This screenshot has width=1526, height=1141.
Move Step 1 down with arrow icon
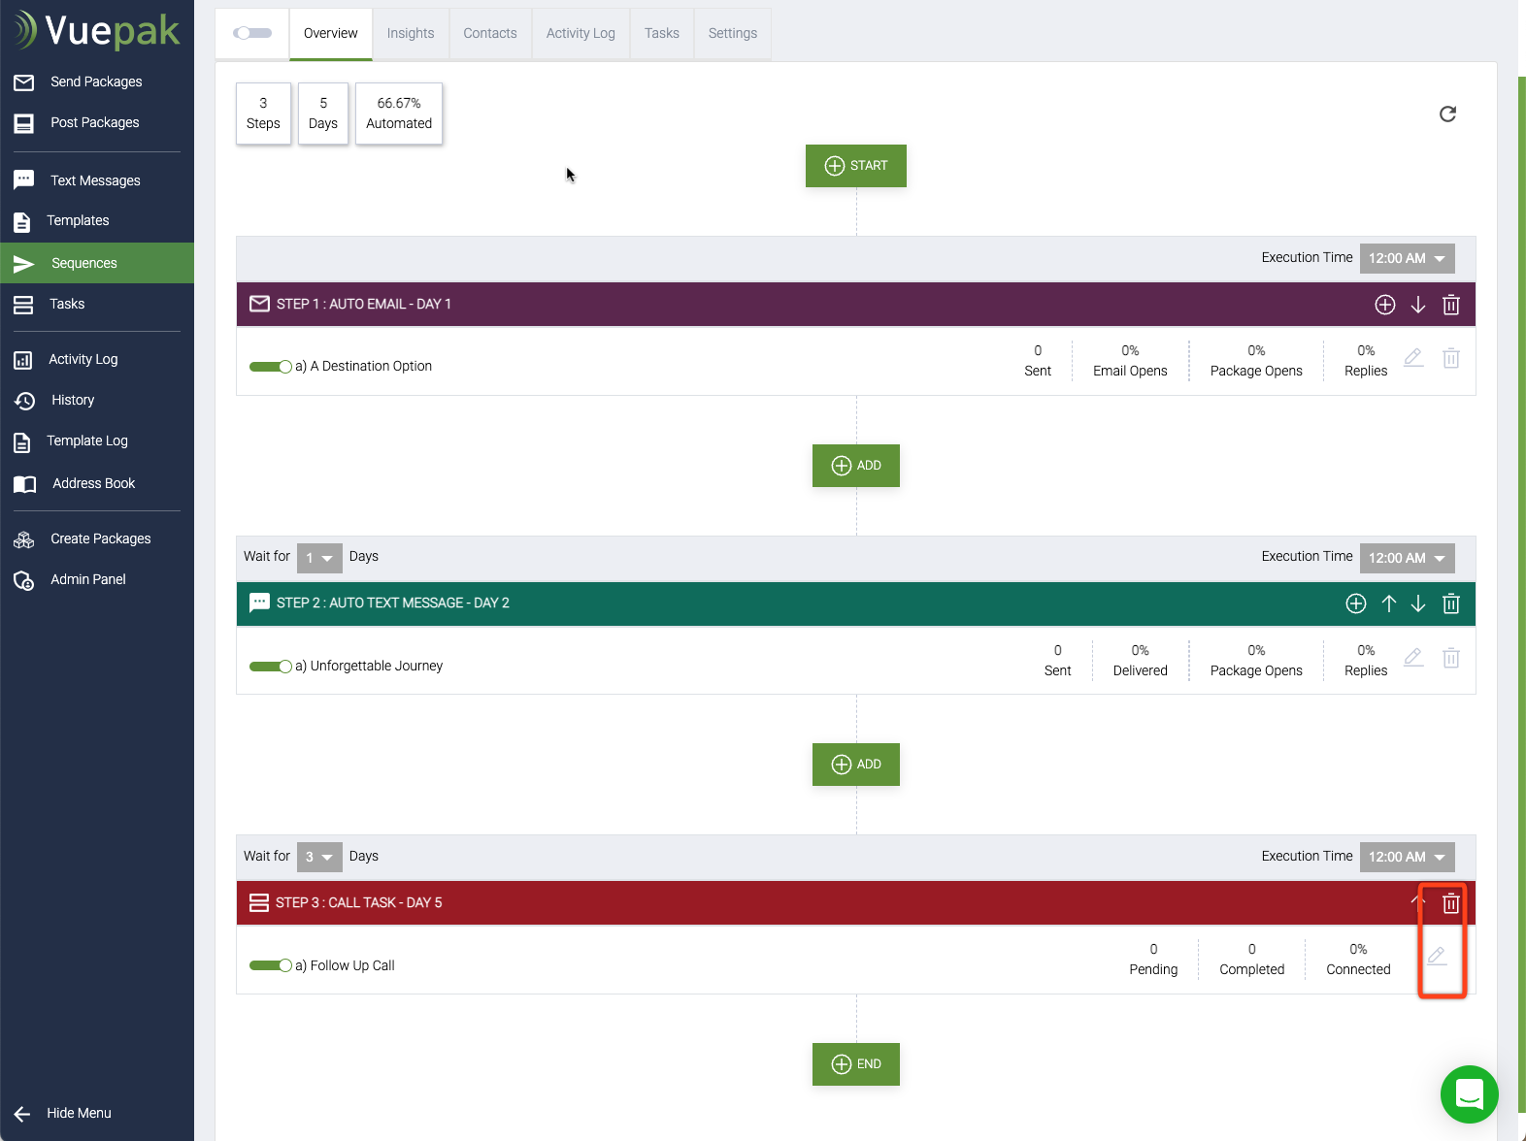[x=1418, y=305]
